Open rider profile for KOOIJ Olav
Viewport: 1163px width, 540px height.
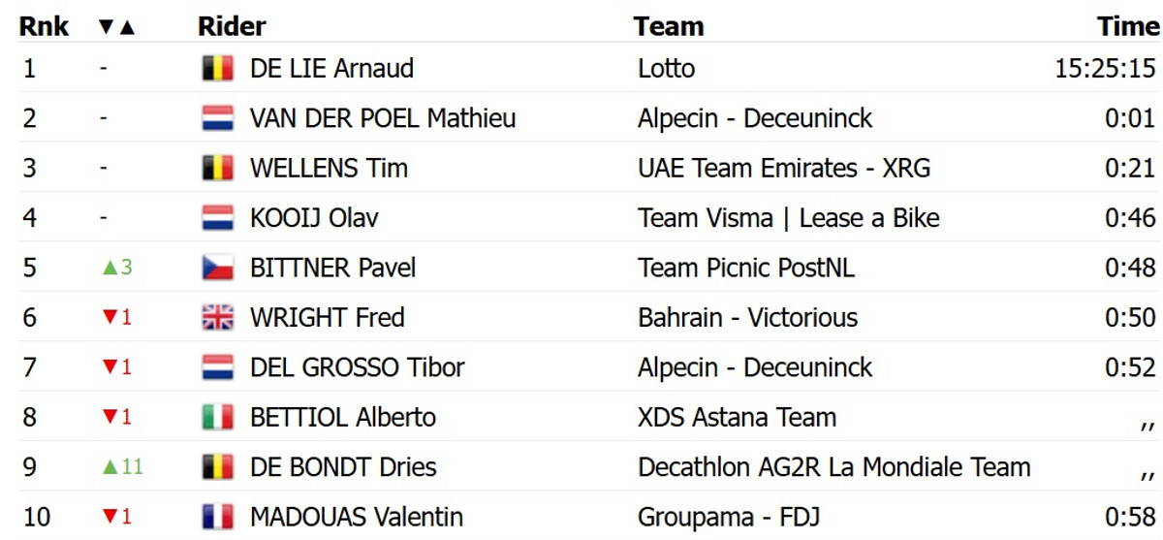click(314, 218)
